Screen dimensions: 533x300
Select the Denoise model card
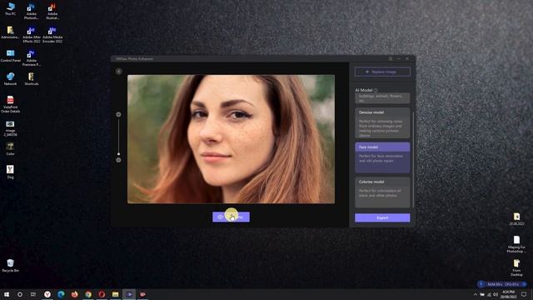382,123
